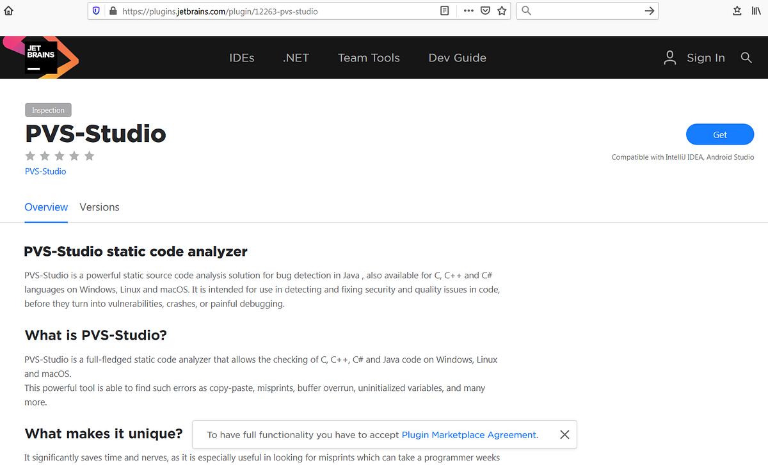Open the Team Tools navigation menu
The width and height of the screenshot is (768, 465).
369,58
